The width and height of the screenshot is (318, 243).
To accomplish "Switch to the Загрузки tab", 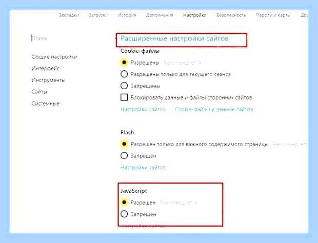I will coord(98,15).
